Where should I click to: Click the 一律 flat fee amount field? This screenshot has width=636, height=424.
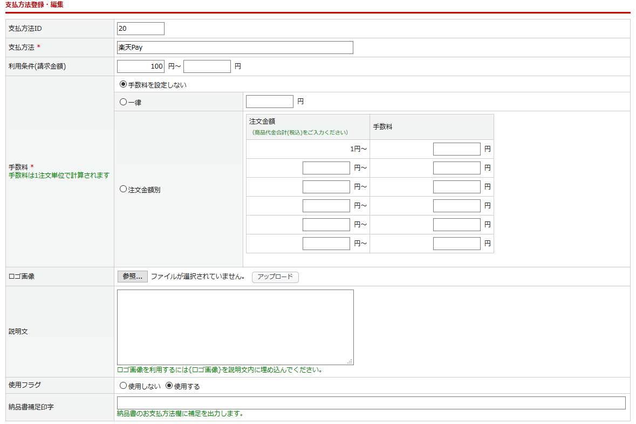[270, 102]
